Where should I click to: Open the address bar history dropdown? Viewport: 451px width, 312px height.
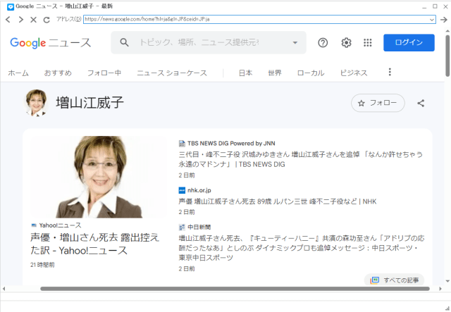click(432, 20)
